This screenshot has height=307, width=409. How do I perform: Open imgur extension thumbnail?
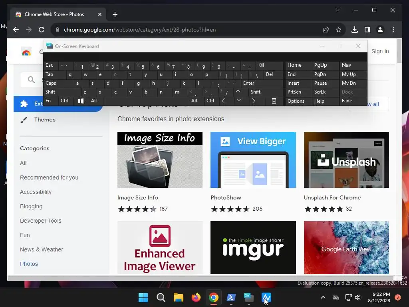pos(253,247)
